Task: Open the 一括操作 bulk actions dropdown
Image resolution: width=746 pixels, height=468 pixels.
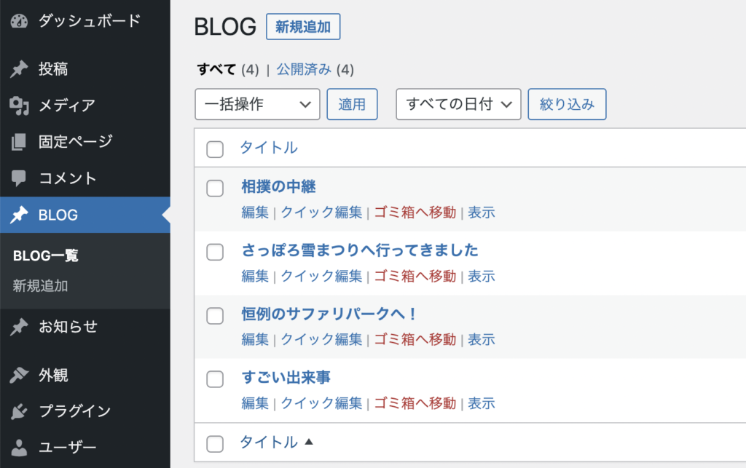Action: 257,104
